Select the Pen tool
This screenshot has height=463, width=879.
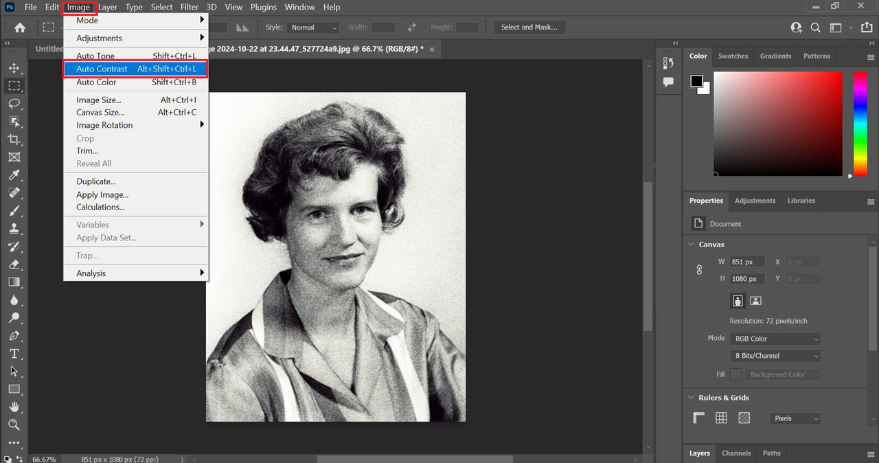[14, 336]
